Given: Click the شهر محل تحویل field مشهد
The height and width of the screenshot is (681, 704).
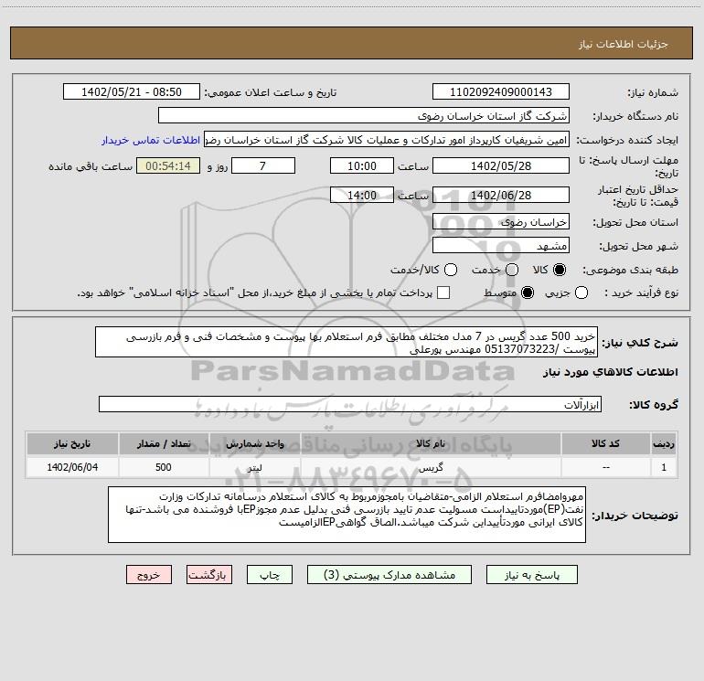Looking at the screenshot, I should click(x=501, y=246).
